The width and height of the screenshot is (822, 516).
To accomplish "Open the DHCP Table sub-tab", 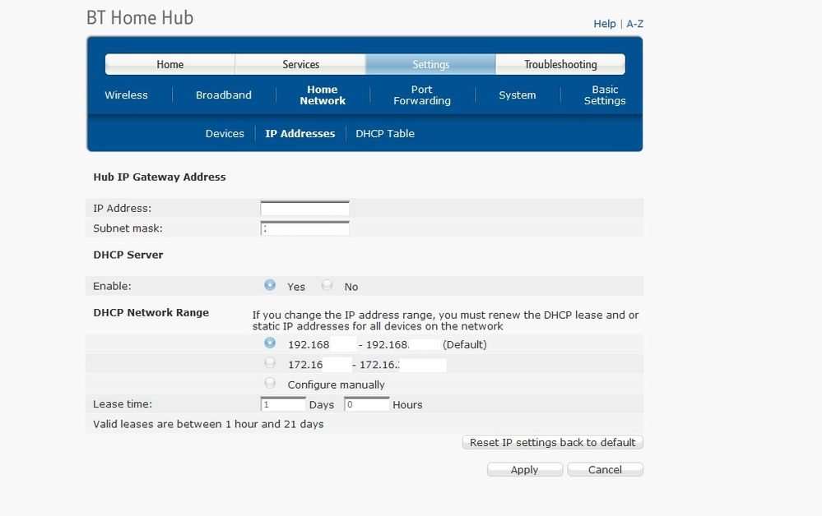I will 385,134.
